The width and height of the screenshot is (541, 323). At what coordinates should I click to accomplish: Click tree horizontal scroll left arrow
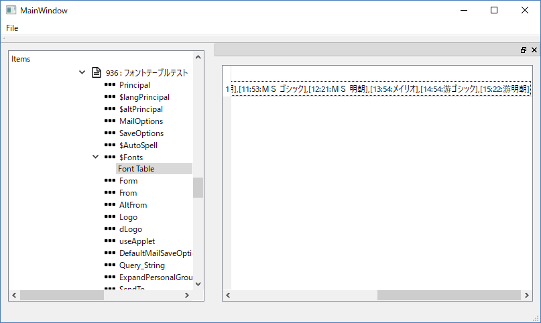click(x=14, y=295)
